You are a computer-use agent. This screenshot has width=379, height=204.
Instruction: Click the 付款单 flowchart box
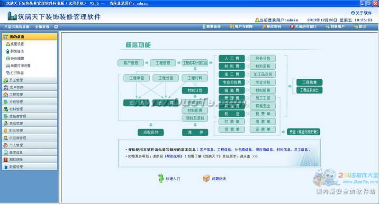click(x=232, y=121)
